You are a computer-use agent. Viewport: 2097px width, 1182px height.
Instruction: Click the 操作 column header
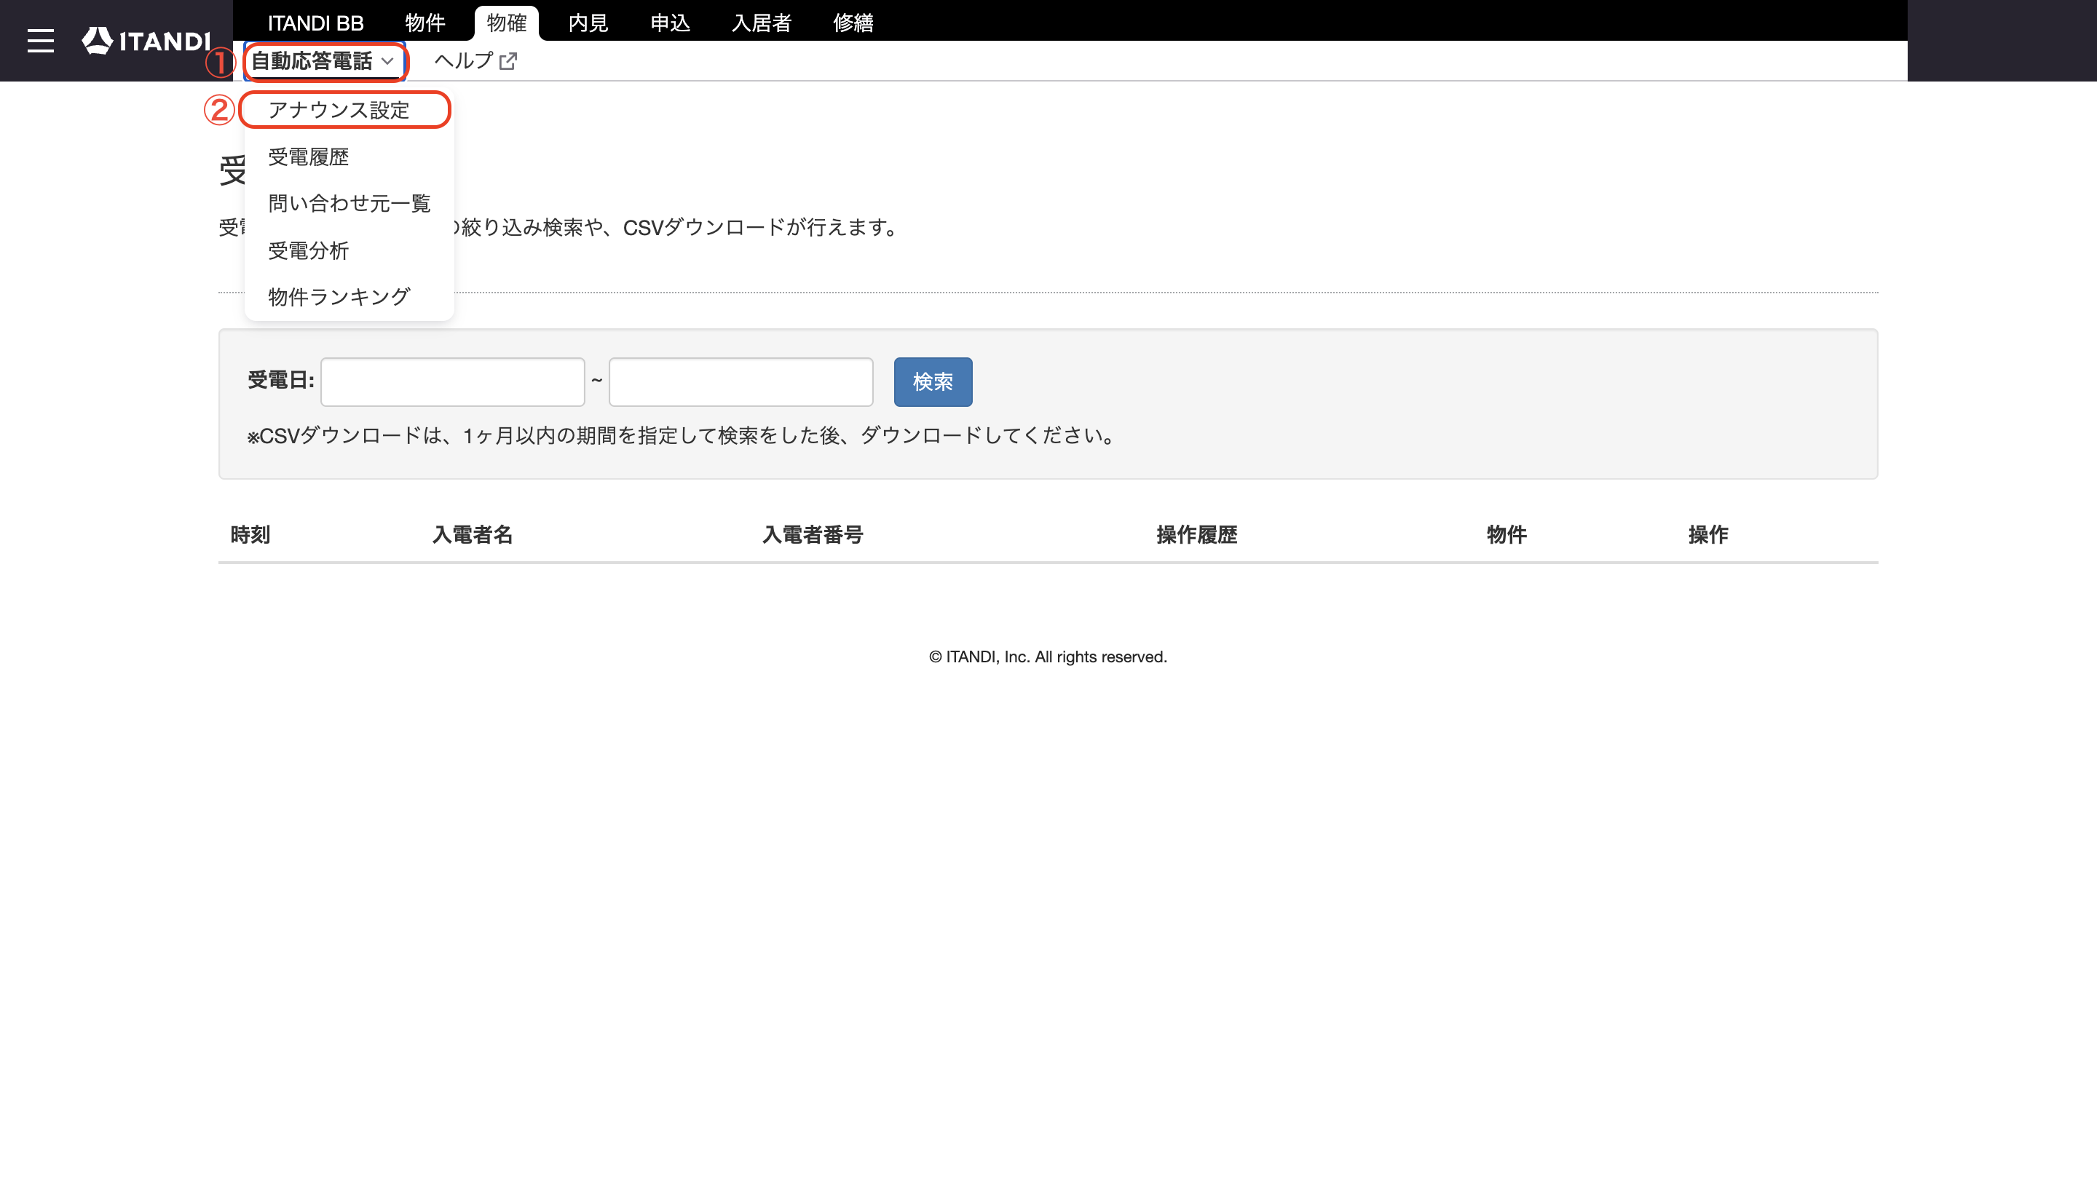pyautogui.click(x=1708, y=534)
